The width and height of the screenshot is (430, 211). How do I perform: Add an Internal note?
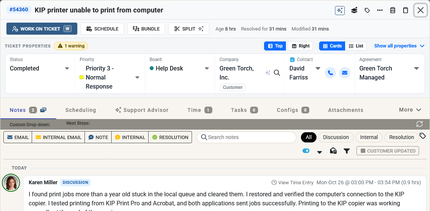(x=130, y=137)
